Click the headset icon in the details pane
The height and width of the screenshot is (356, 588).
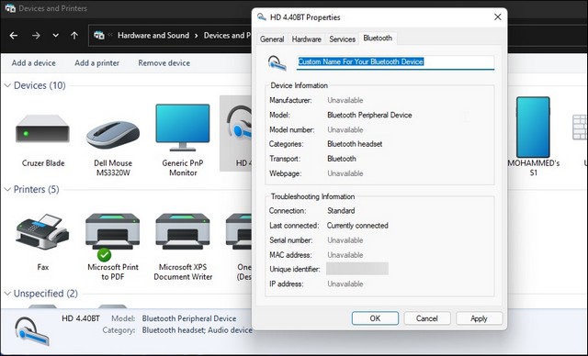tap(32, 331)
